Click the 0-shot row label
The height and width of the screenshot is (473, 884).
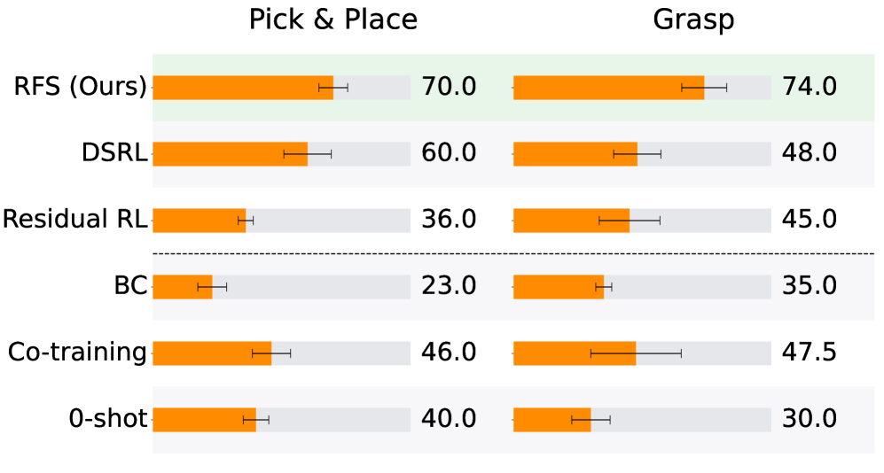[x=108, y=419]
